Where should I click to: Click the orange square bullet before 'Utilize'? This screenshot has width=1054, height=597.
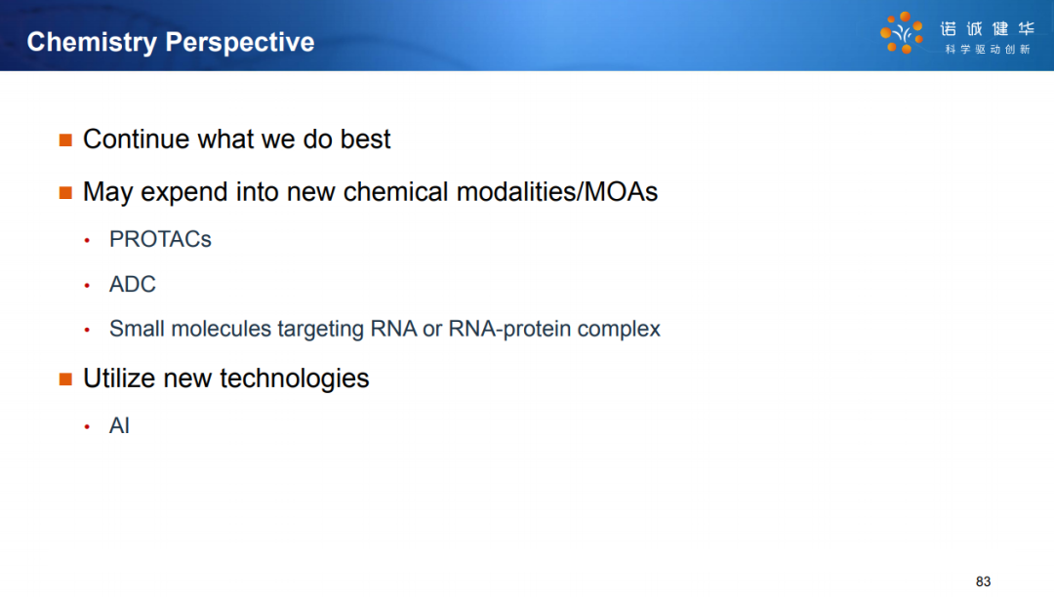(x=65, y=379)
